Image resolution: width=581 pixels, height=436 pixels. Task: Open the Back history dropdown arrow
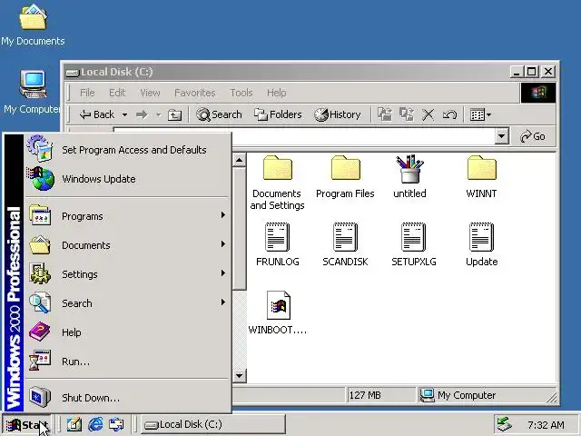tap(125, 115)
